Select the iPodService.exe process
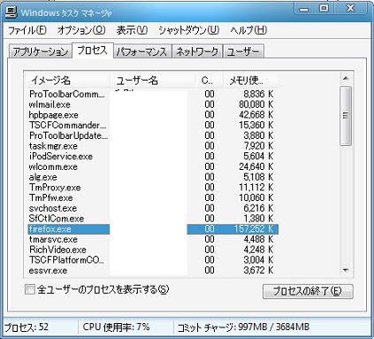The image size is (374, 339). pyautogui.click(x=153, y=157)
